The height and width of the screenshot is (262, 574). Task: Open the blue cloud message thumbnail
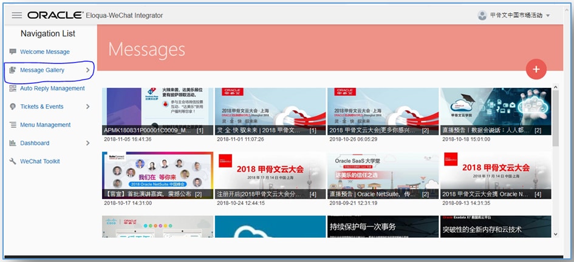(270, 227)
